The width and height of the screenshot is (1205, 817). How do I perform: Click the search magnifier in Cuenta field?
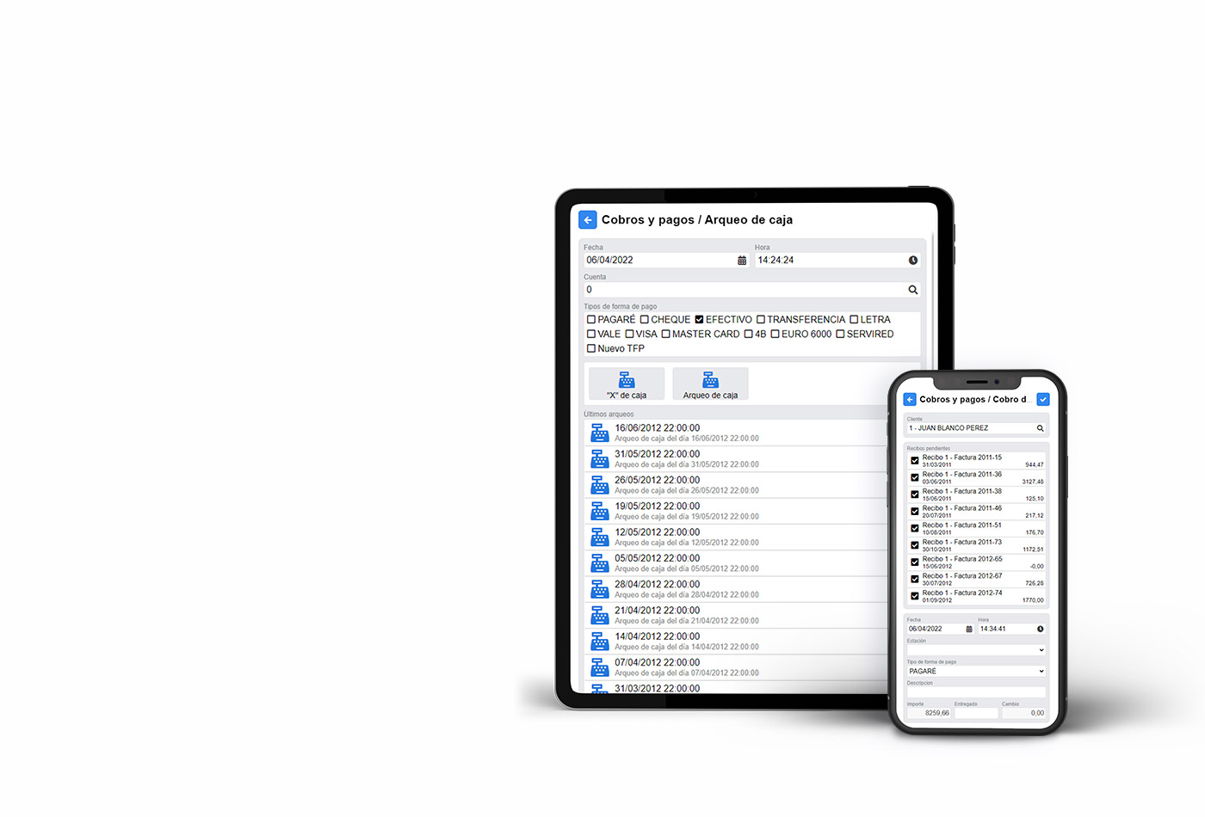pyautogui.click(x=913, y=290)
